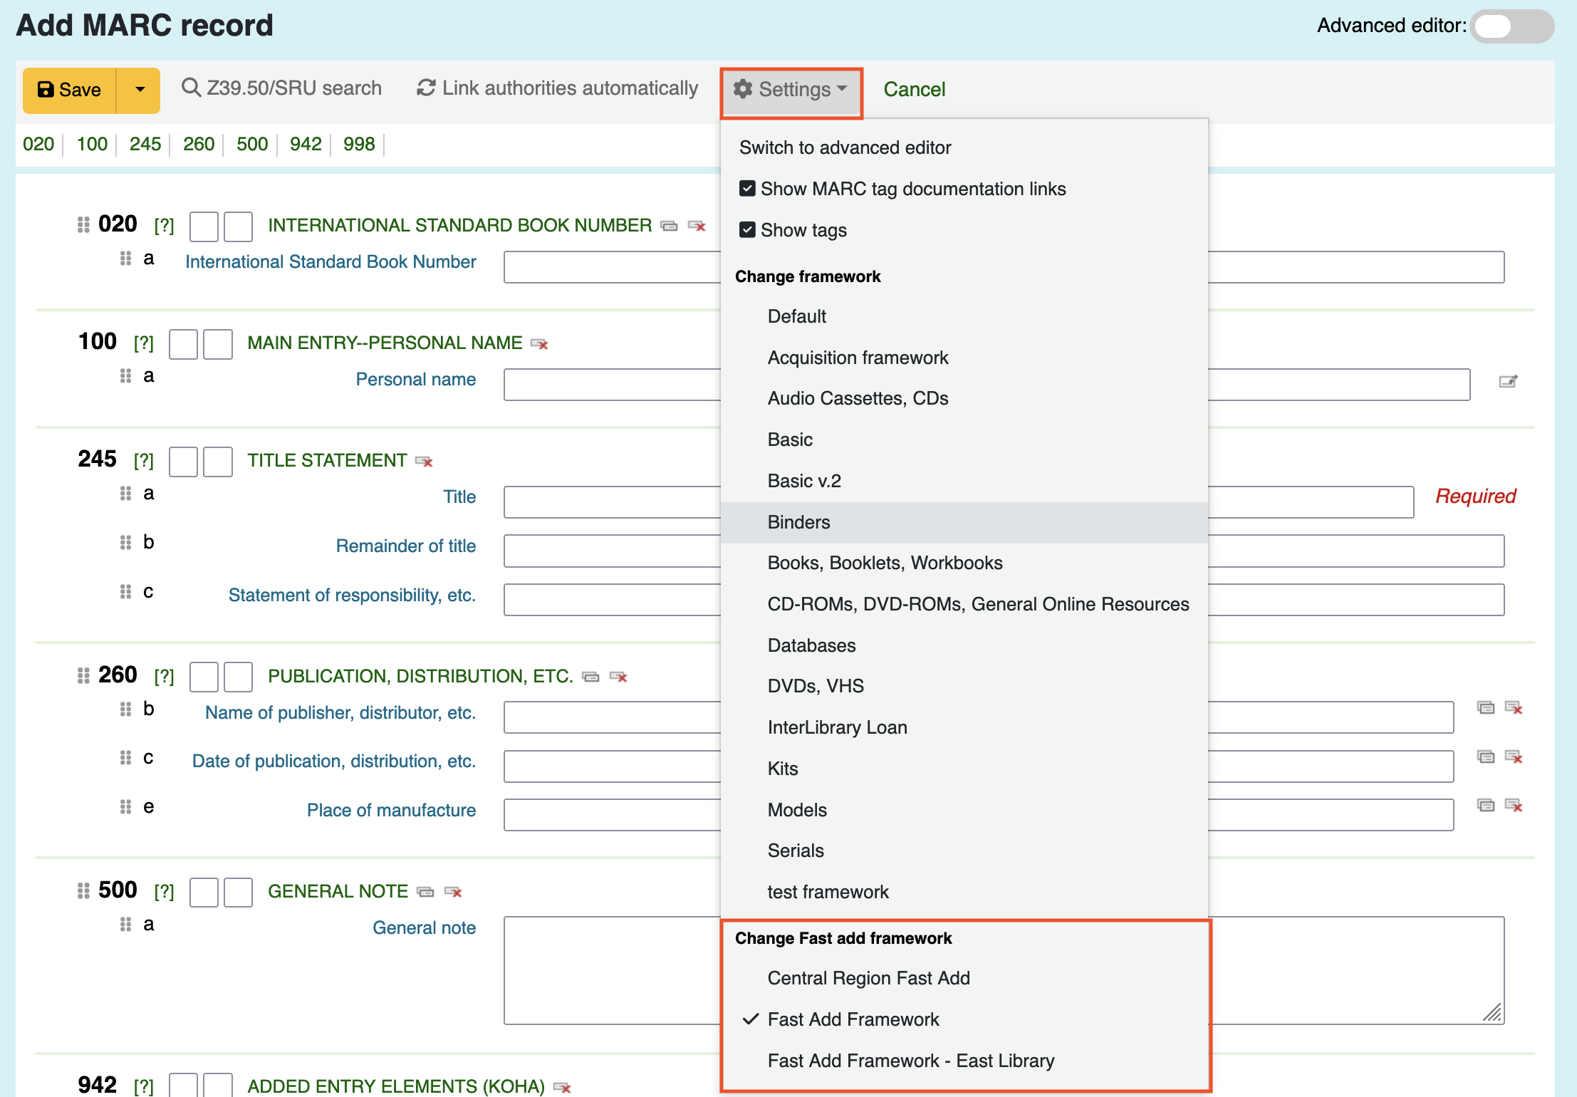Click Link authorities automatically
Image resolution: width=1577 pixels, height=1097 pixels.
click(x=558, y=88)
